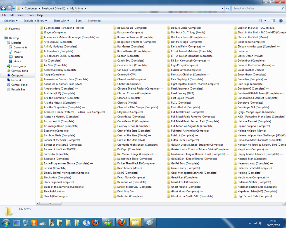Viewport: 286px width, 228px height.
Task: Open the Tools menu
Action: click(x=30, y=15)
